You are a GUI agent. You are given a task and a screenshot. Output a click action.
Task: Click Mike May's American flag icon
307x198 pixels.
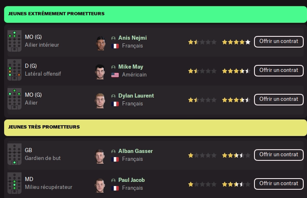tap(115, 75)
